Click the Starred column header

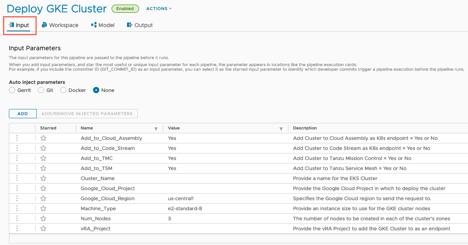48,128
